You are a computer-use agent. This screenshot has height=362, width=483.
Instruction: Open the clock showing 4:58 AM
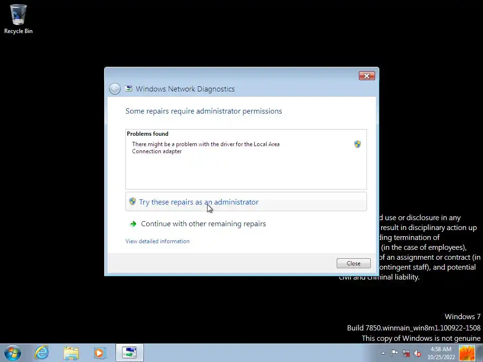[x=441, y=353]
